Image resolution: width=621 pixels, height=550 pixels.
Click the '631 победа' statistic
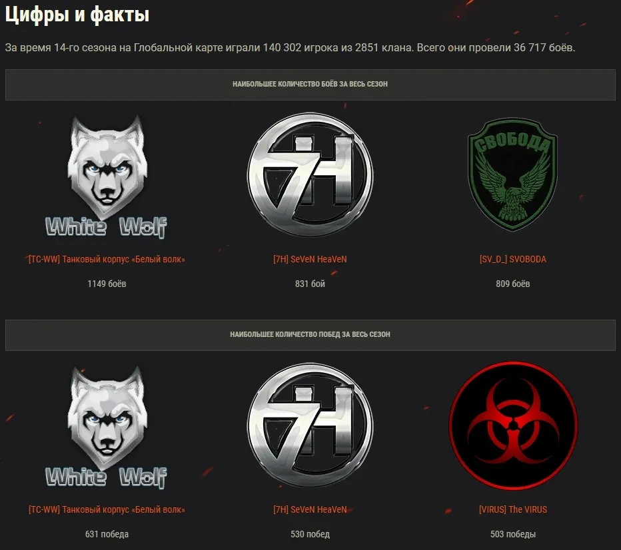(107, 534)
